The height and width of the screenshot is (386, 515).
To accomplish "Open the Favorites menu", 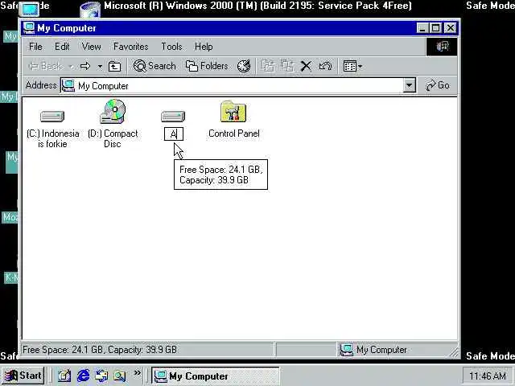I will pyautogui.click(x=130, y=47).
